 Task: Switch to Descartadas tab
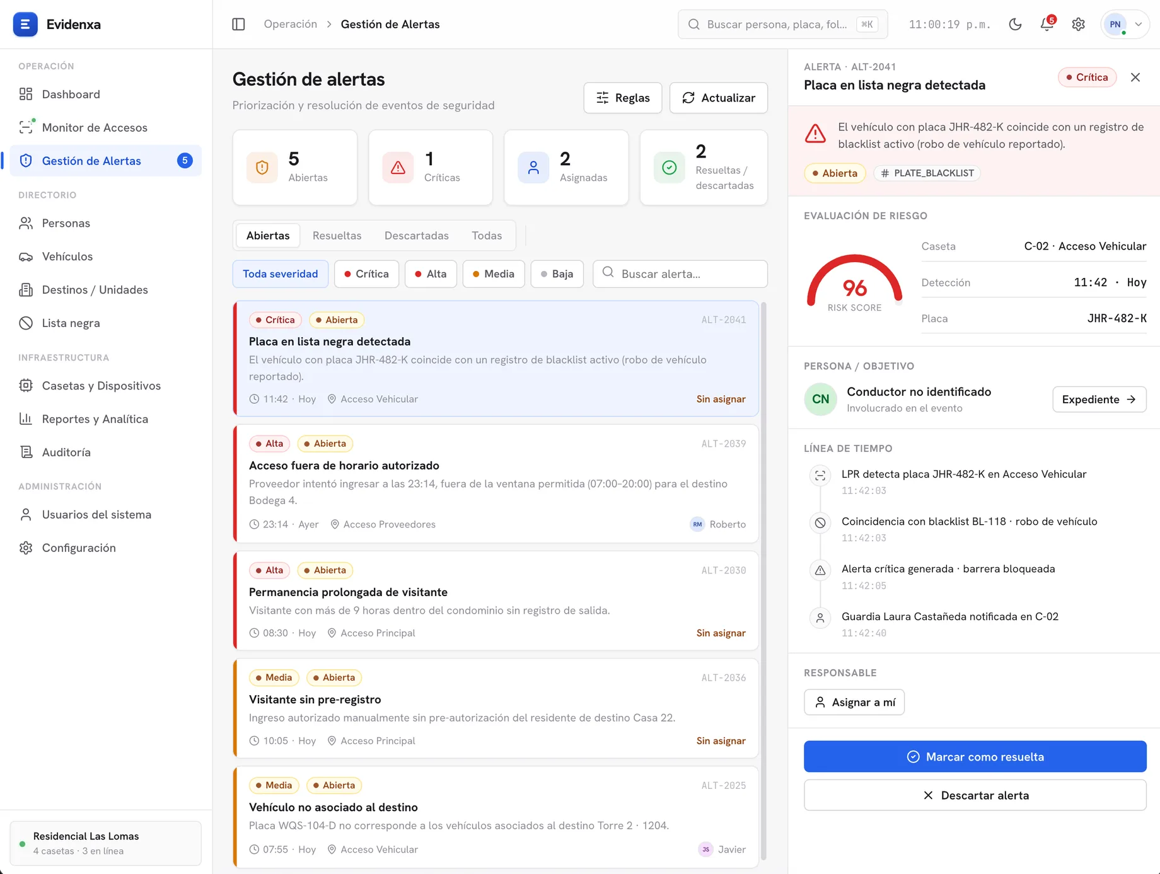click(417, 236)
